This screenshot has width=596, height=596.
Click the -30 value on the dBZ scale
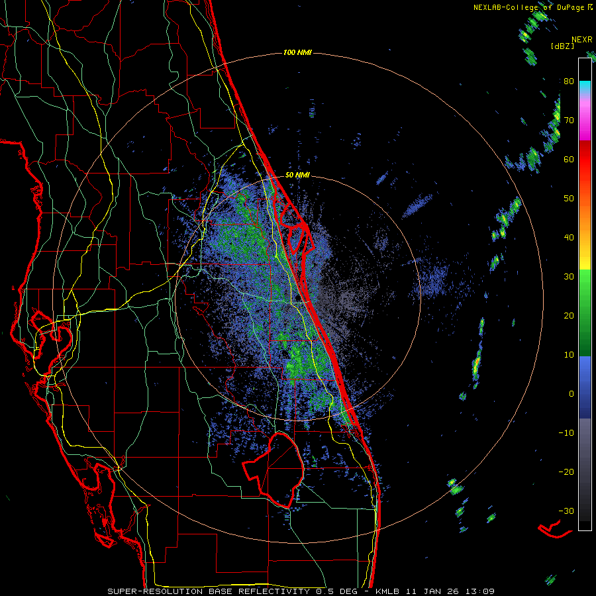pyautogui.click(x=566, y=511)
